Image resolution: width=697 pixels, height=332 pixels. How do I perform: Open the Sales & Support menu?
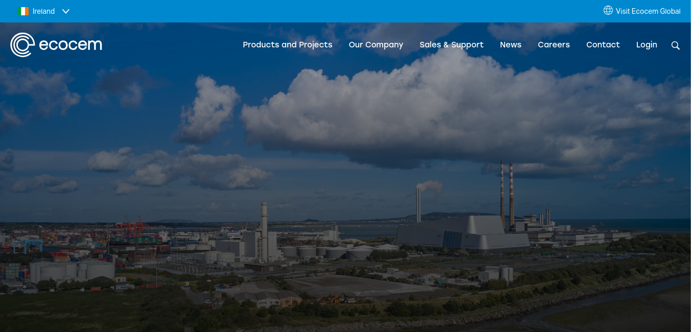pyautogui.click(x=452, y=45)
